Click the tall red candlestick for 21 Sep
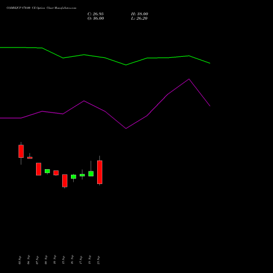Viewport: 273px width, 273px height. [100, 172]
